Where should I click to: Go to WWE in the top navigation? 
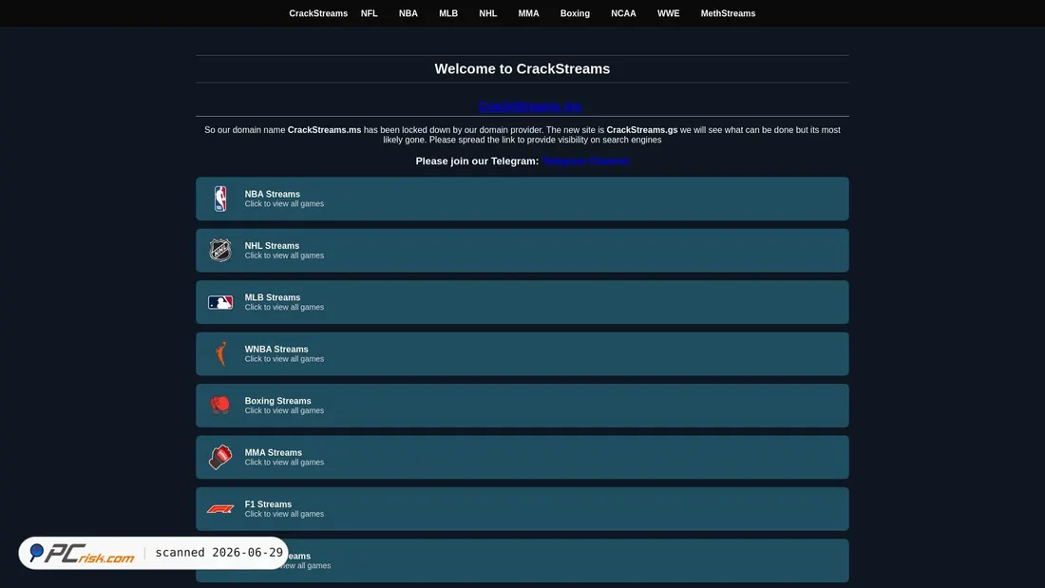(669, 13)
